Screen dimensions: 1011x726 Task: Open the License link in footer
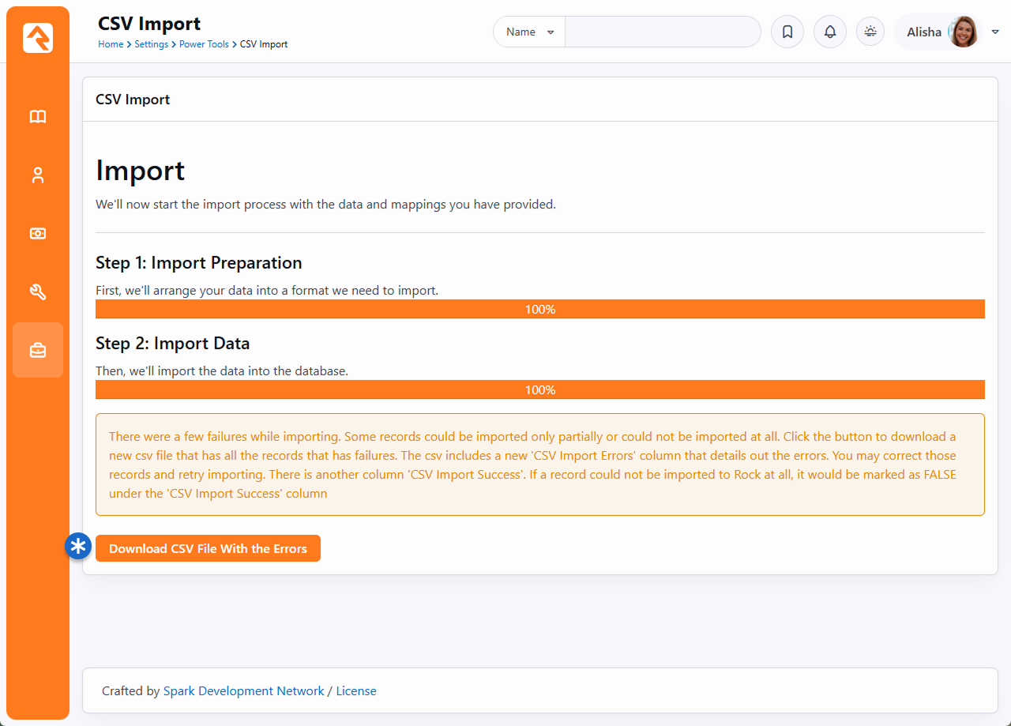[x=356, y=691]
